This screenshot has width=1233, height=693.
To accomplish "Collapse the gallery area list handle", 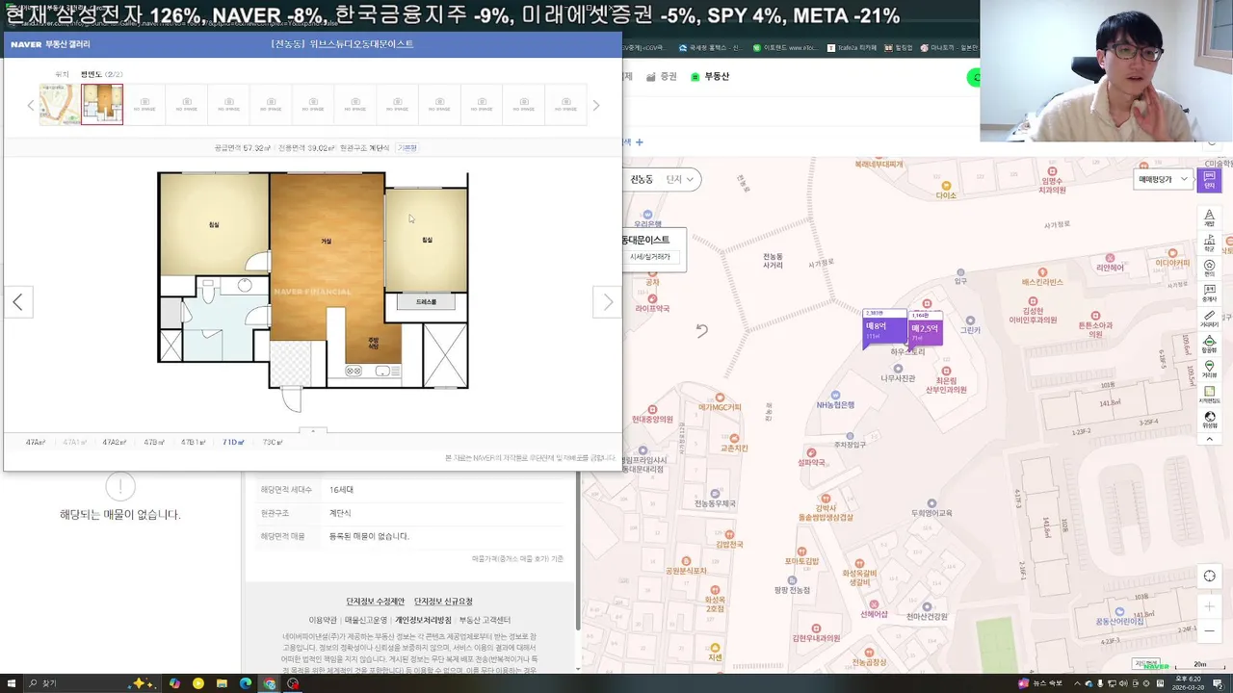I will point(312,430).
